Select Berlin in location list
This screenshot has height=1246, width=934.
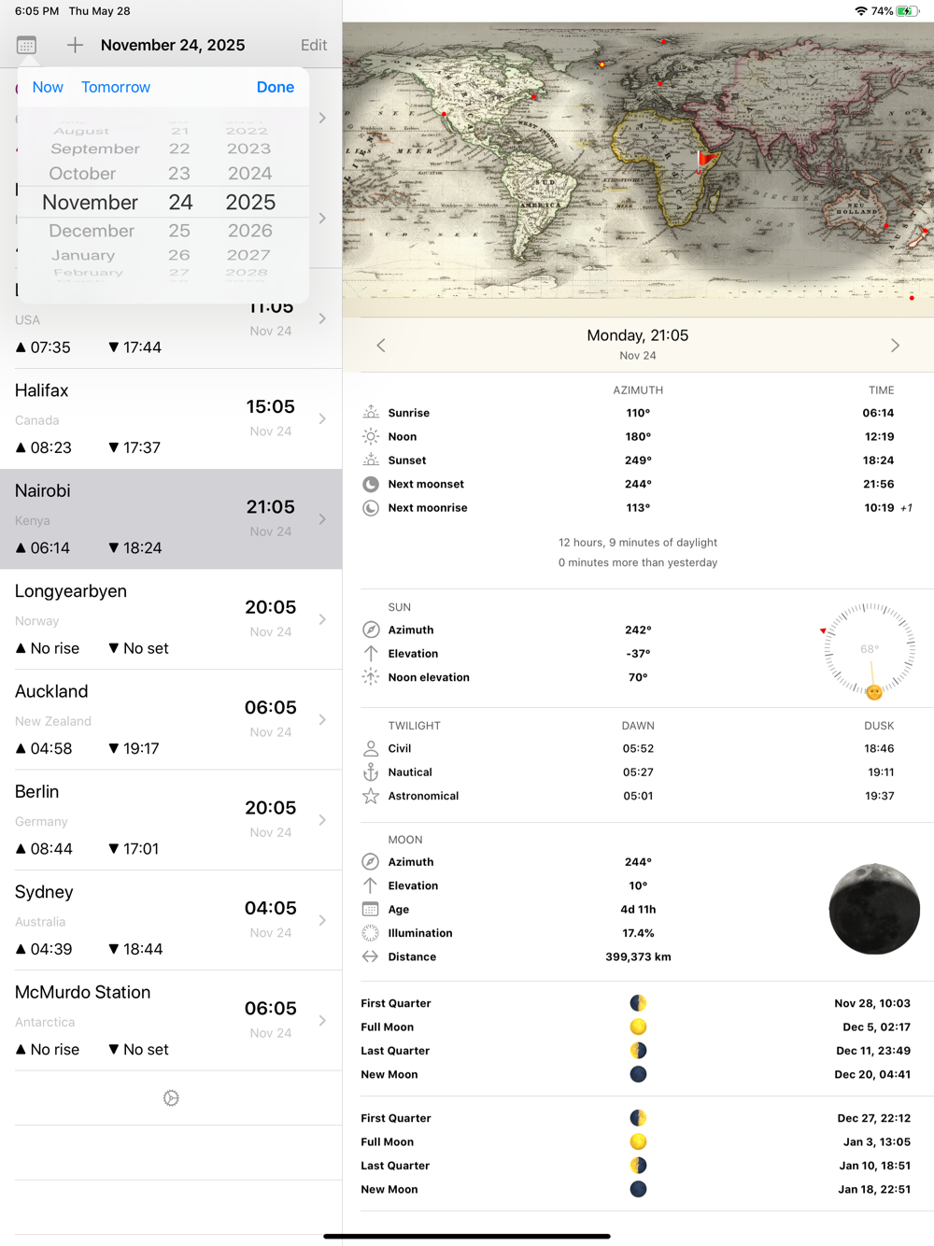[x=171, y=820]
